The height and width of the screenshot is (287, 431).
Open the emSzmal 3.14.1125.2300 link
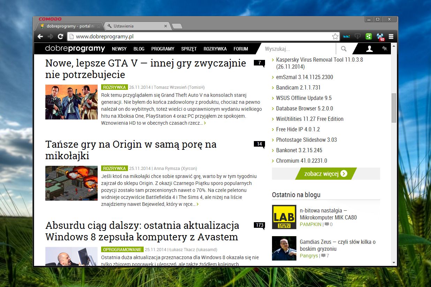pyautogui.click(x=304, y=77)
